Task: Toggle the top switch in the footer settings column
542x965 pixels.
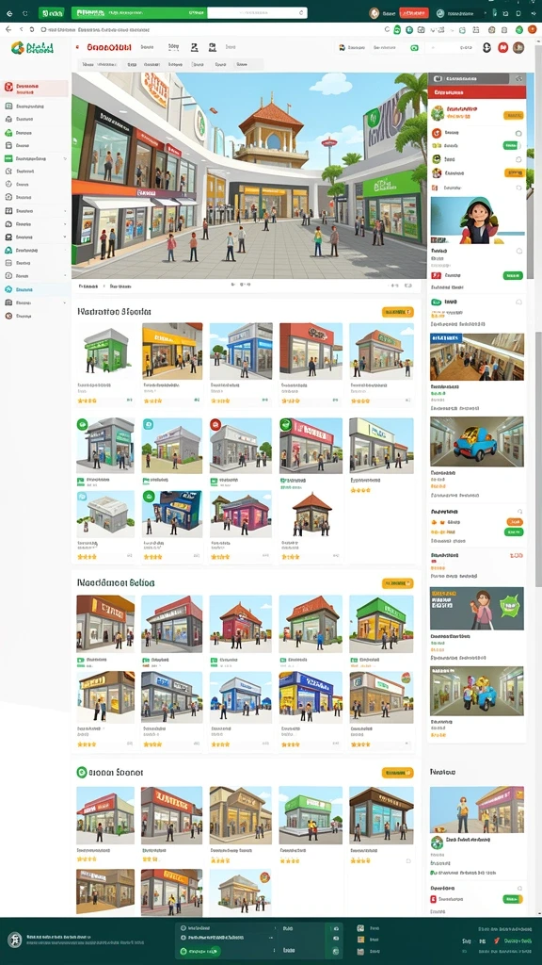Action: [x=336, y=927]
